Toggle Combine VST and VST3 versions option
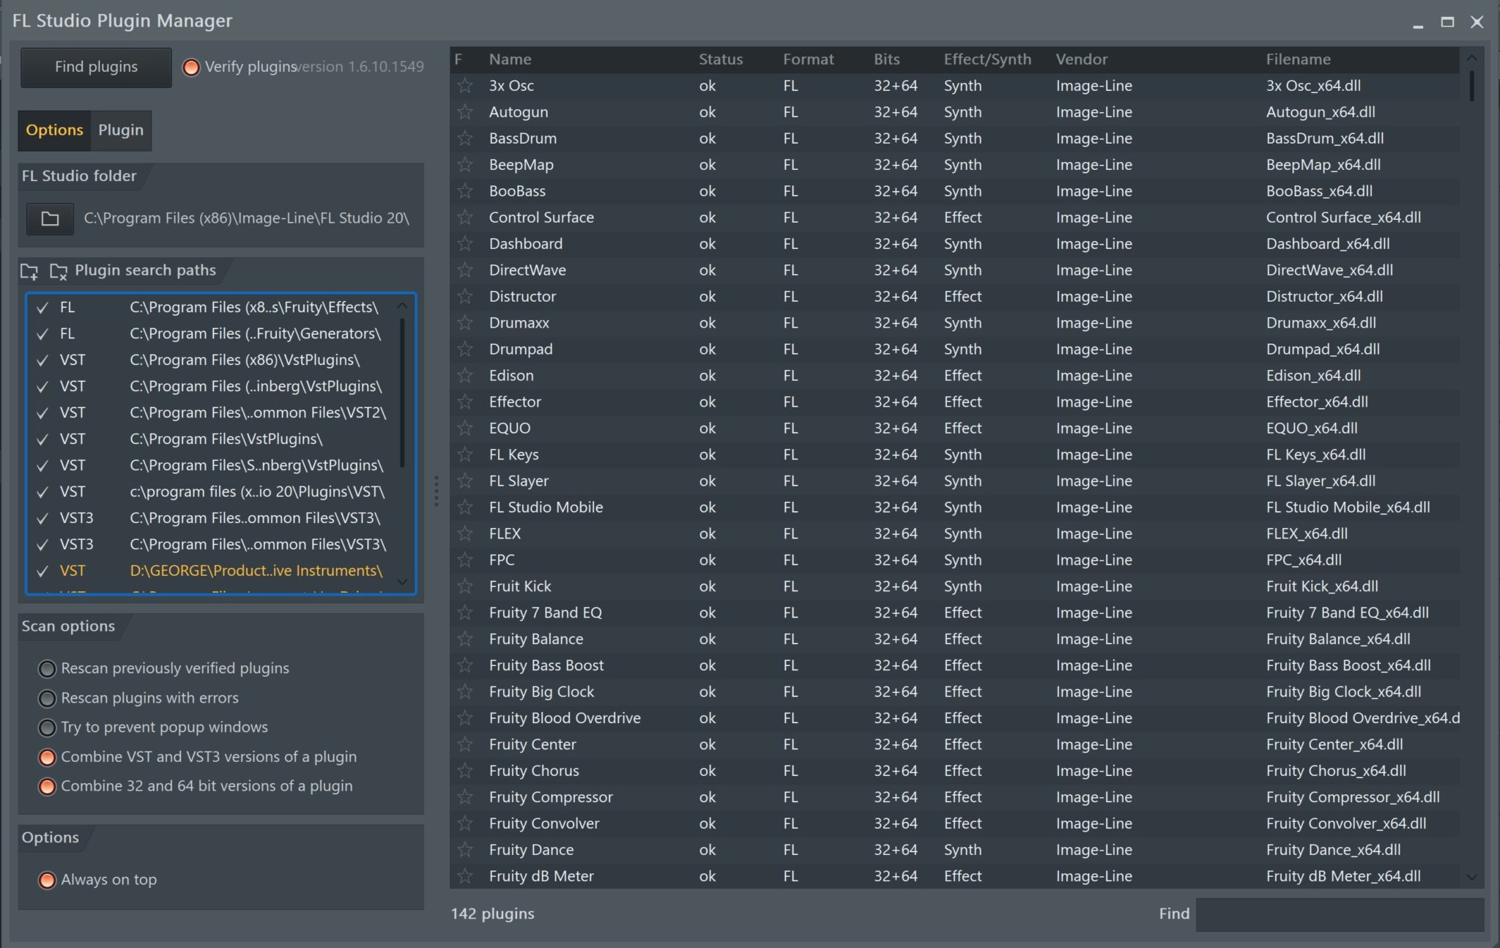 [x=48, y=757]
